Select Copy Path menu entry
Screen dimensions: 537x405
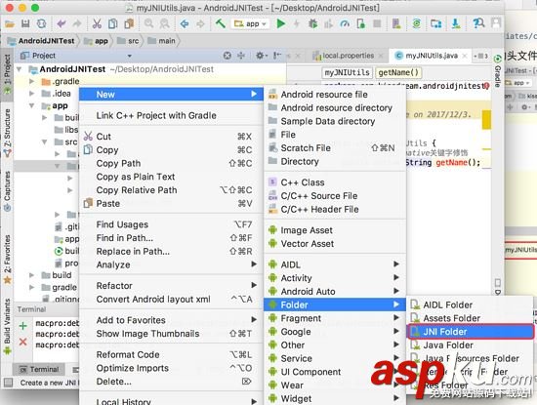(171, 163)
